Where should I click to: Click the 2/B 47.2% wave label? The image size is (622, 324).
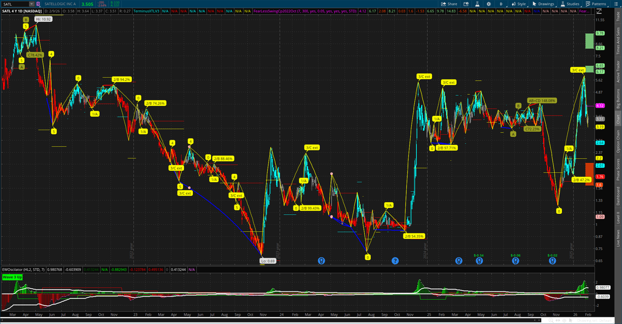pyautogui.click(x=582, y=180)
